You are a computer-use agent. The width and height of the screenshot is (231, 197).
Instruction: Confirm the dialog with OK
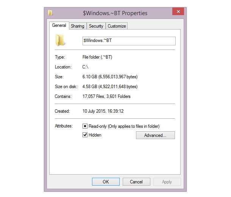(x=106, y=182)
